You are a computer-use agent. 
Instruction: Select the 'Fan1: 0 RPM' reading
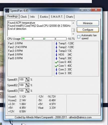tap(15, 43)
